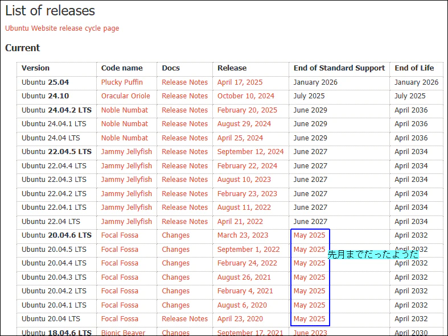Open Jammy Jellyfish link in the 22.04.3 LTS row
448x336 pixels.
pyautogui.click(x=126, y=180)
